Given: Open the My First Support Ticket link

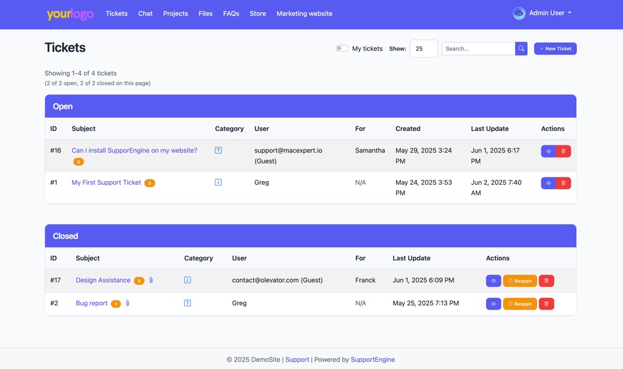Looking at the screenshot, I should click(105, 182).
